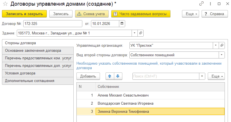
Task: Open the top Еще menu
Action: pyautogui.click(x=190, y=14)
